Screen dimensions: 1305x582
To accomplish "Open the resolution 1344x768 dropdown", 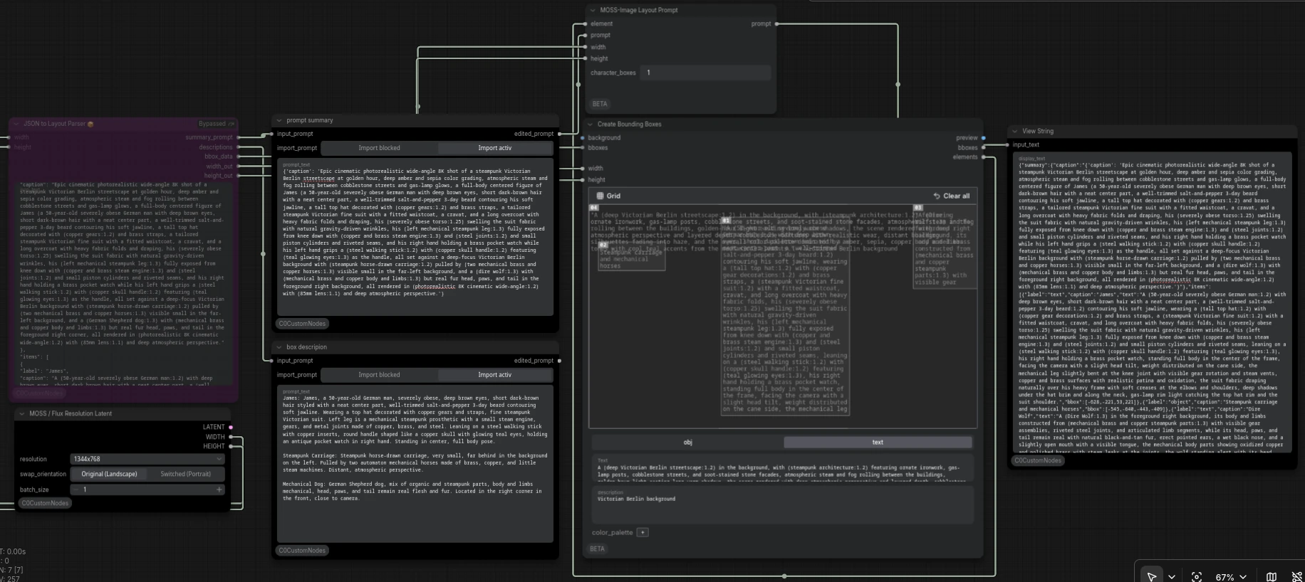I will pyautogui.click(x=147, y=459).
